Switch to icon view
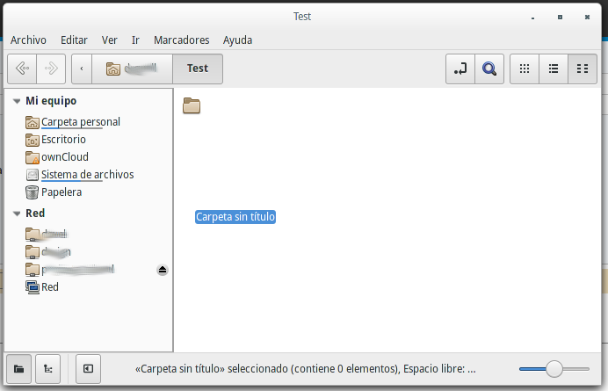Viewport: 608px width, 391px height. (x=525, y=69)
